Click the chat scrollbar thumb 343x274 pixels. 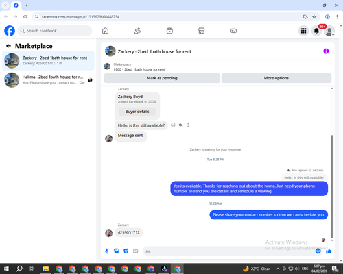(332, 186)
